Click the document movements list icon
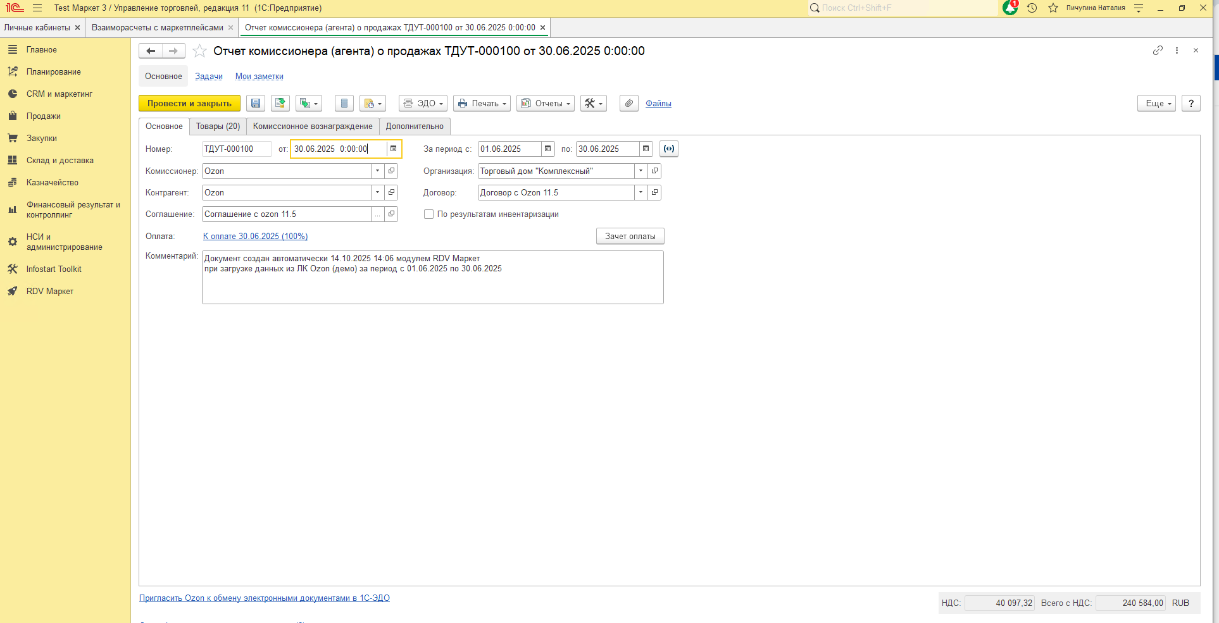Viewport: 1219px width, 623px height. 344,103
